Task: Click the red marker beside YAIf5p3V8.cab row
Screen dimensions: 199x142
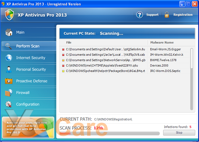Action: pos(63,55)
